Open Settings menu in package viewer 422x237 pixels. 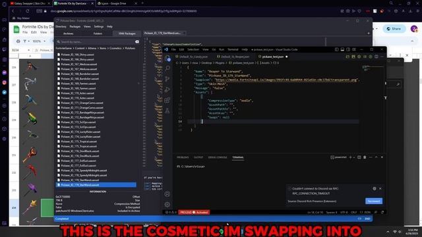coord(99,26)
